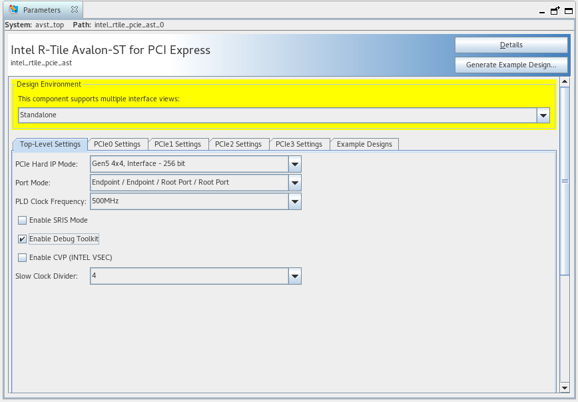Close the Parameters tab
The height and width of the screenshot is (402, 578).
click(x=75, y=9)
